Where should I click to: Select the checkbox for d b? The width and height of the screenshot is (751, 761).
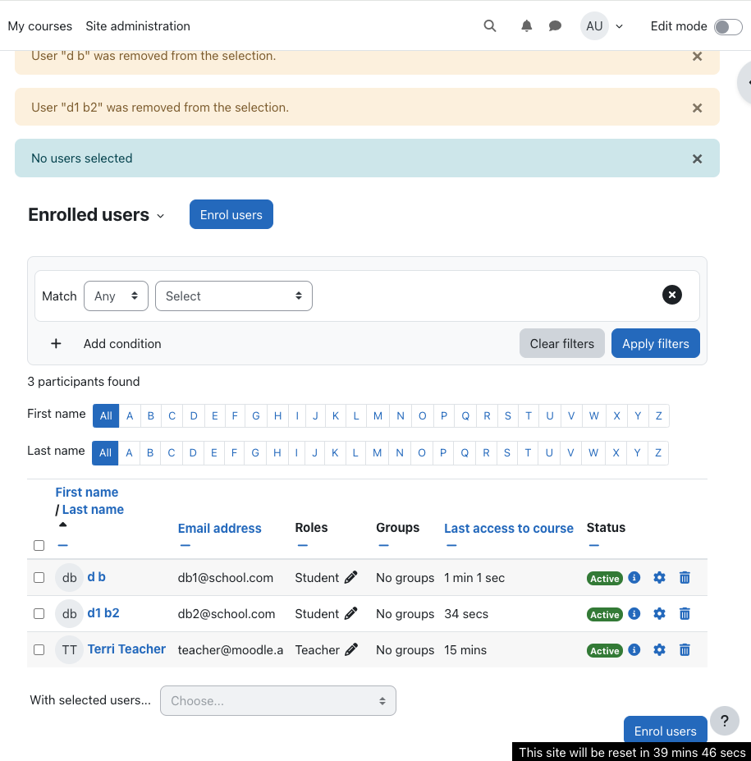click(39, 578)
